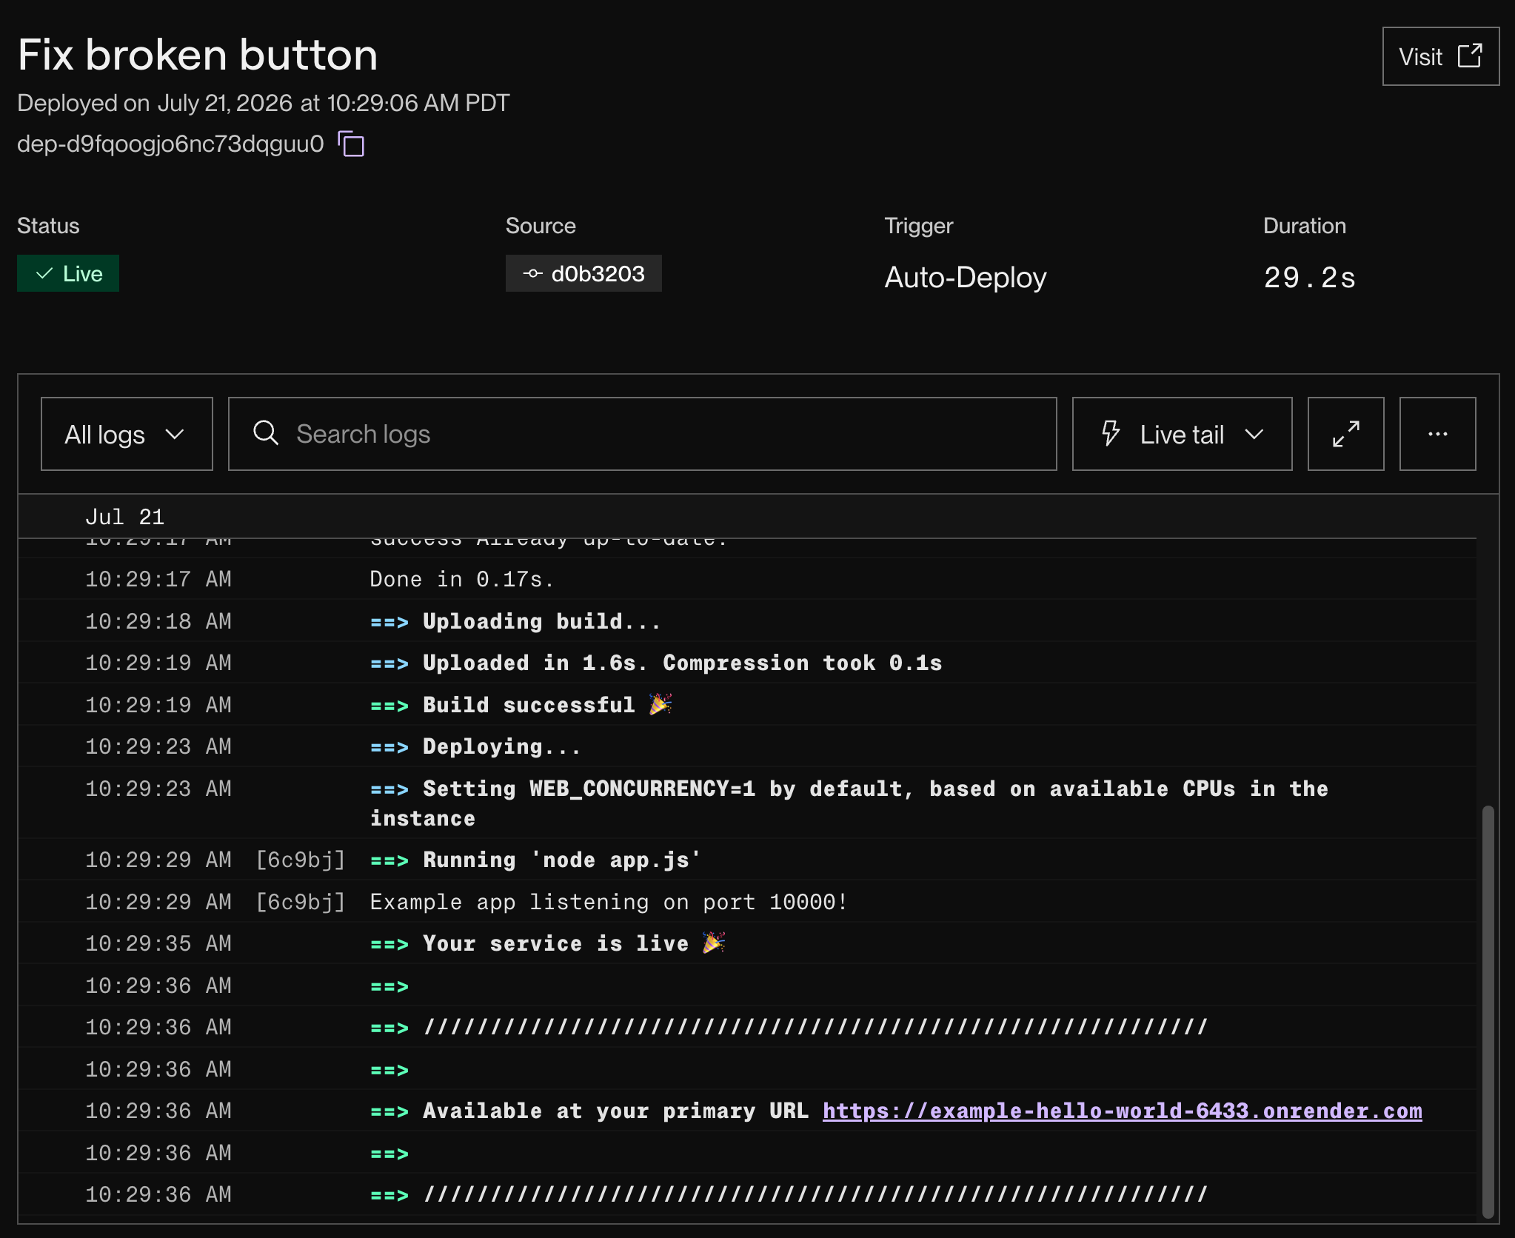Viewport: 1515px width, 1238px height.
Task: Click the 10:29:35 AM timestamp
Action: point(158,943)
